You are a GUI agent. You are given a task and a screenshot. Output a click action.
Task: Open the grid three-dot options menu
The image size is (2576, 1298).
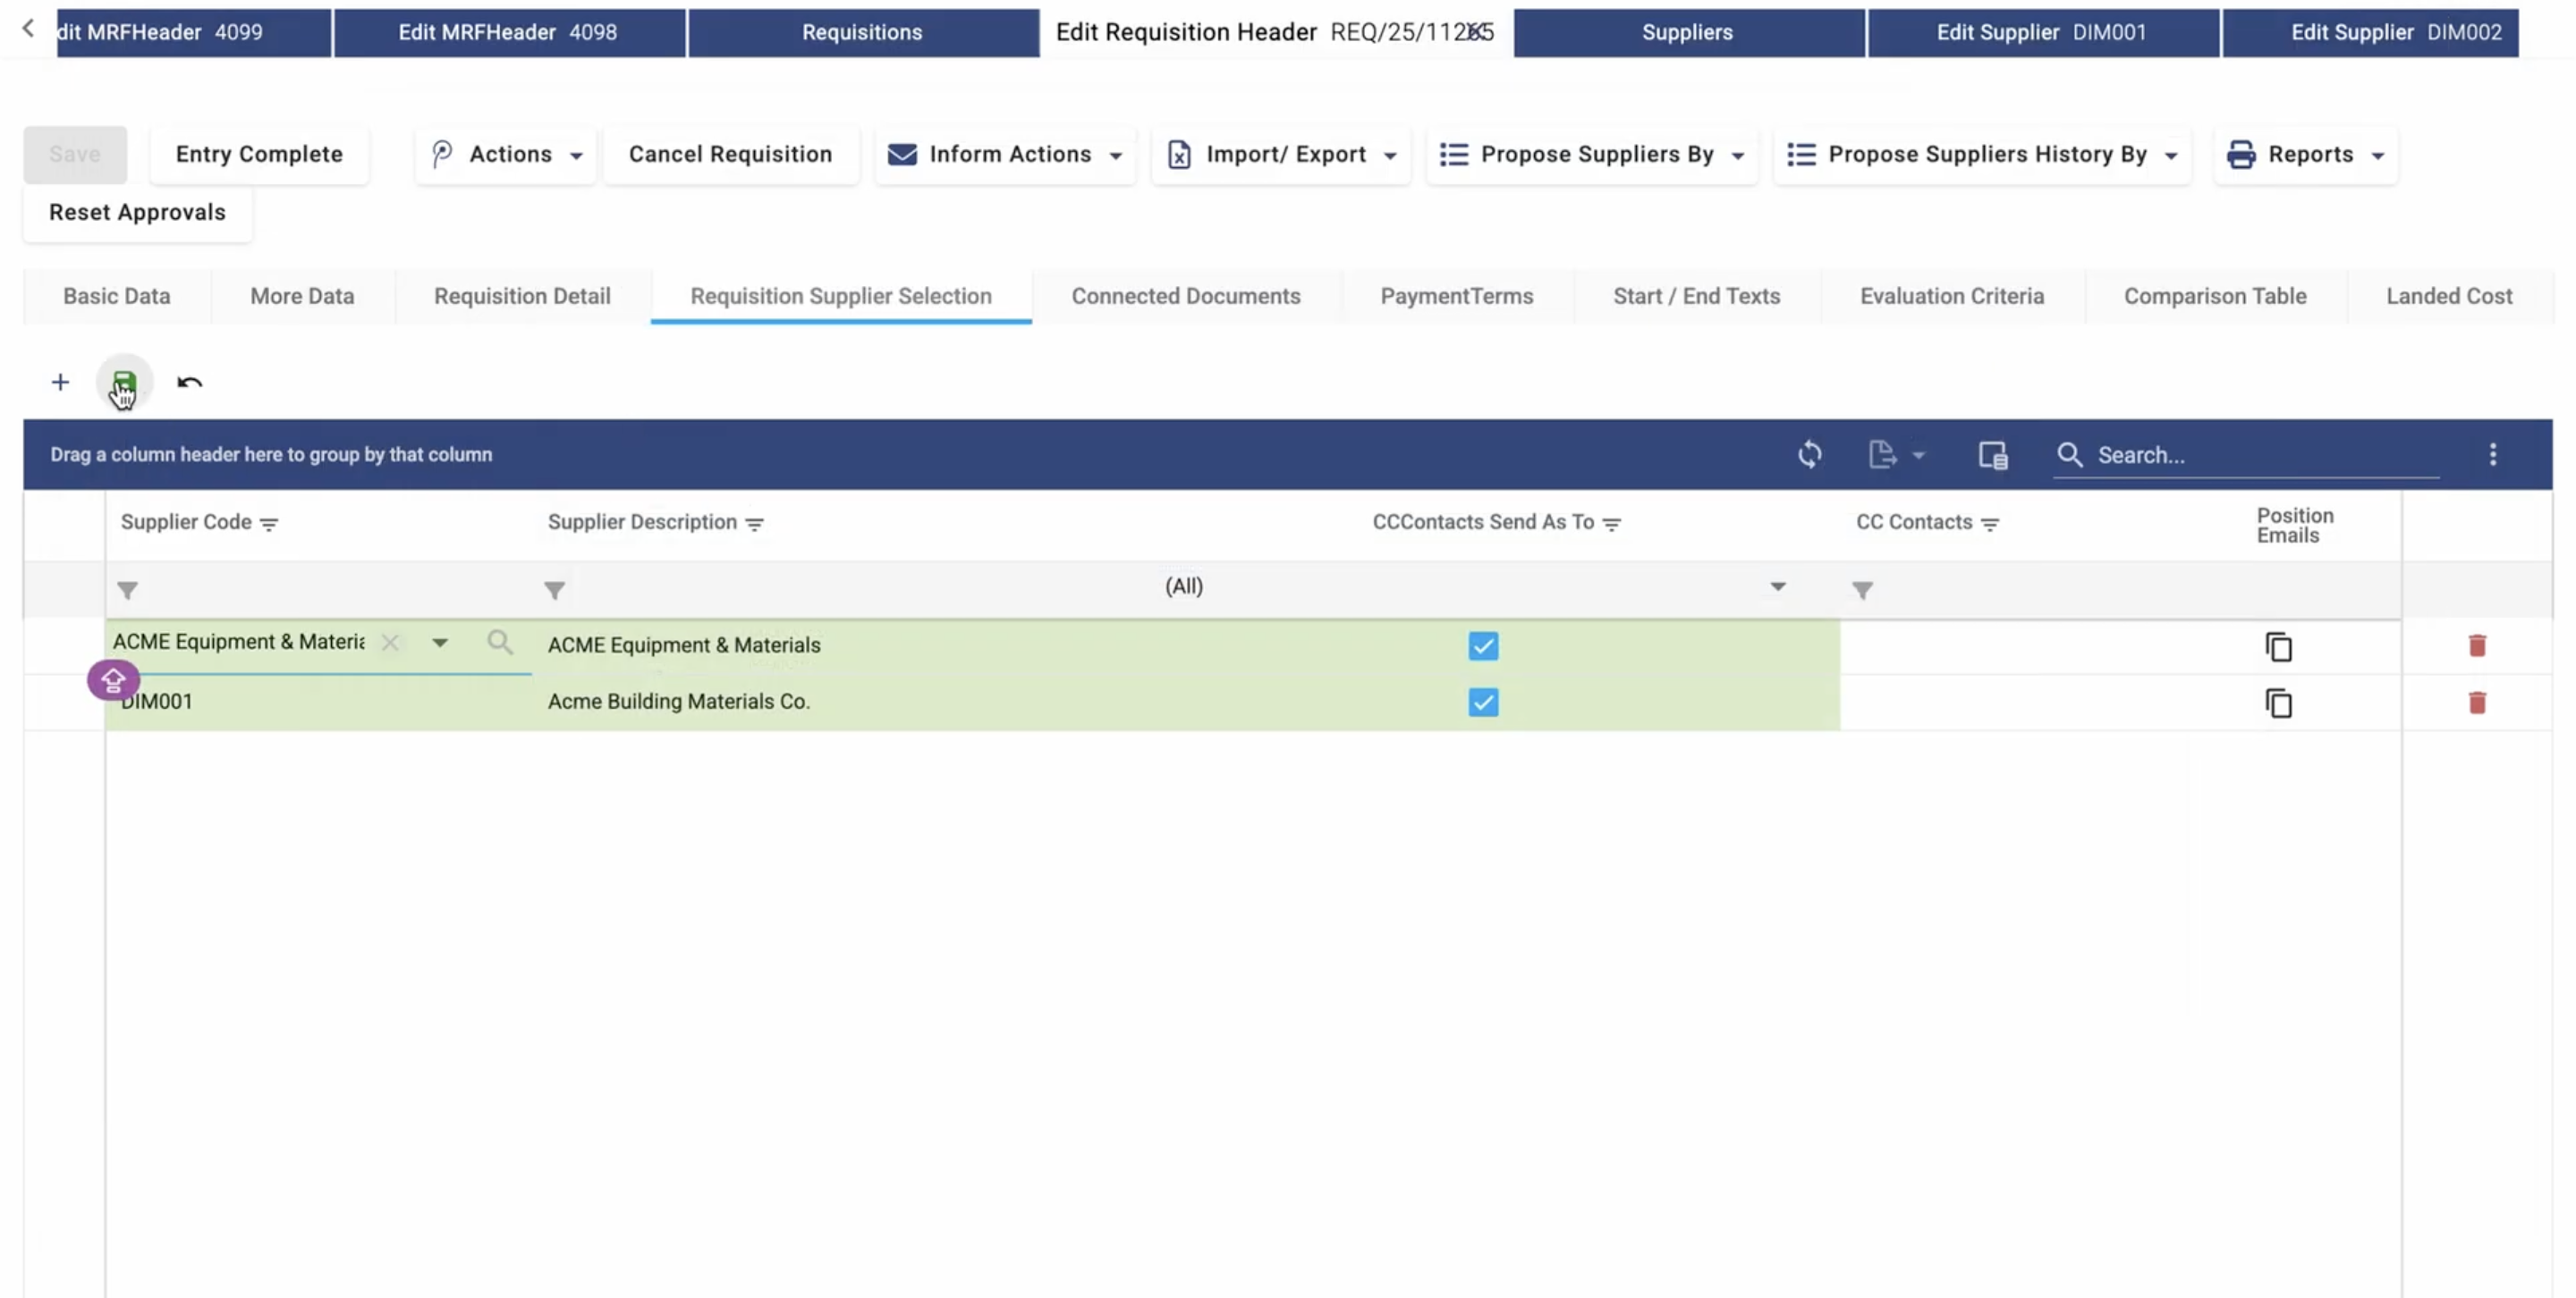(2492, 455)
